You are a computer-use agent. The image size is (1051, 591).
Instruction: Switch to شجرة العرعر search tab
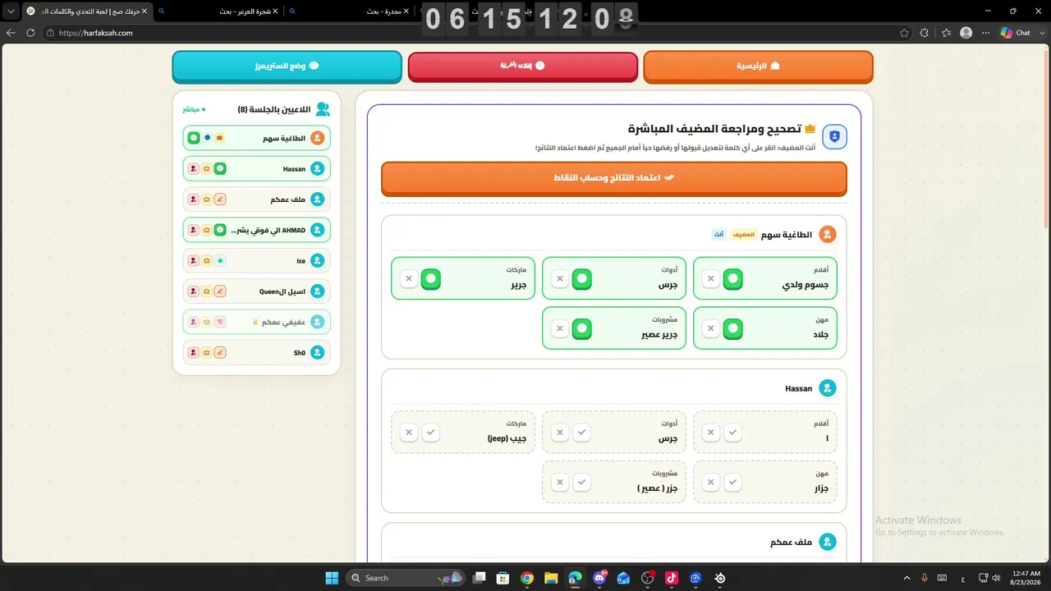coord(218,11)
